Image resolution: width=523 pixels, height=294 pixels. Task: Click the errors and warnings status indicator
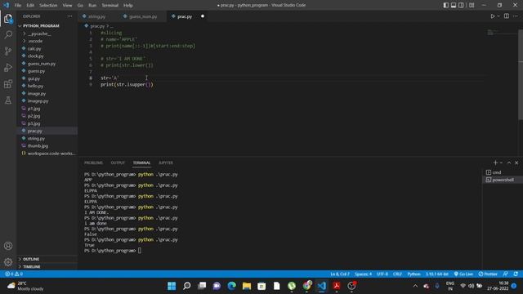tap(14, 274)
